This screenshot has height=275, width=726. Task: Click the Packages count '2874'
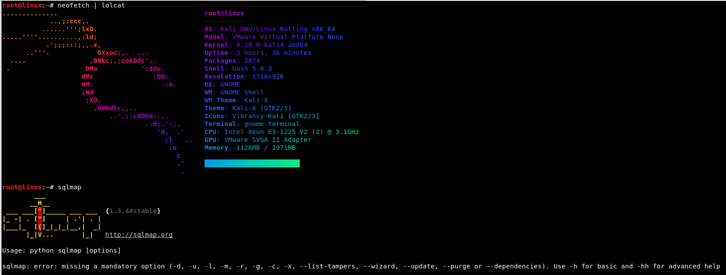tap(252, 61)
